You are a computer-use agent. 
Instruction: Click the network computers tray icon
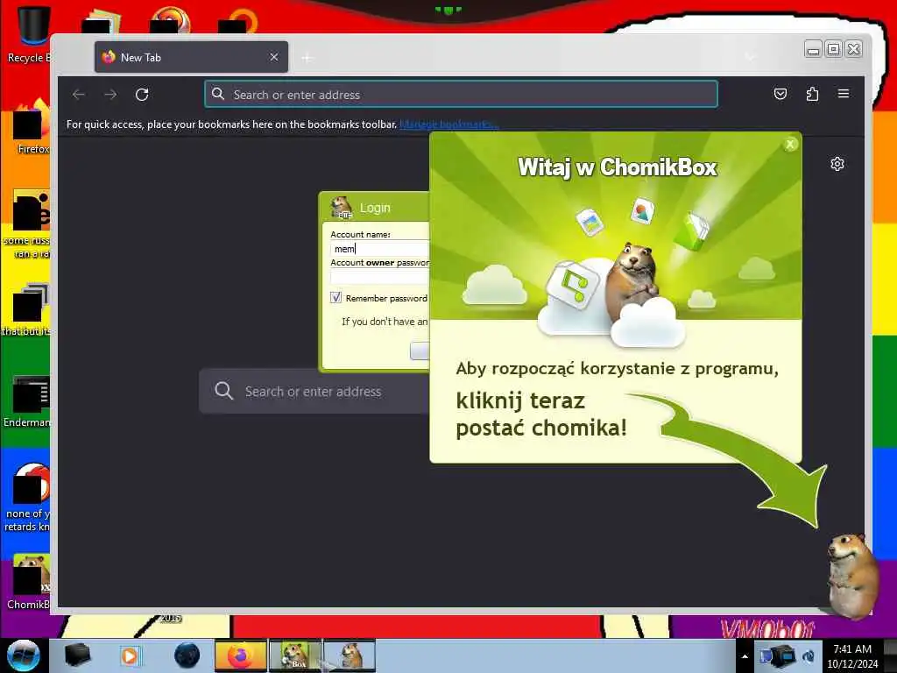click(x=778, y=656)
